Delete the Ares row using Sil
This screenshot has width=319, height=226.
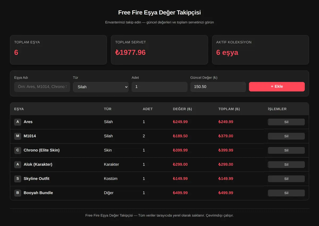286,122
